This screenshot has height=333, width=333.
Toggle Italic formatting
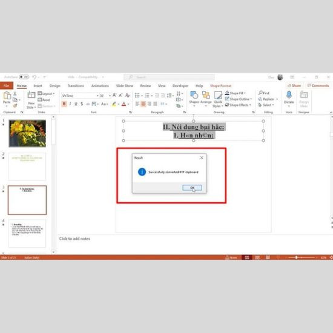pos(70,104)
